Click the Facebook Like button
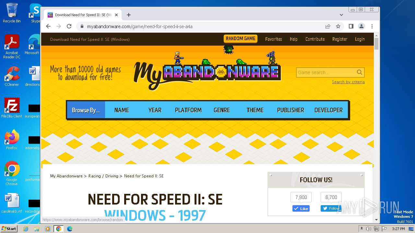415x233 pixels. tap(301, 208)
